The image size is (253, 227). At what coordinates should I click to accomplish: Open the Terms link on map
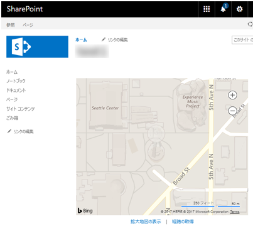click(235, 212)
